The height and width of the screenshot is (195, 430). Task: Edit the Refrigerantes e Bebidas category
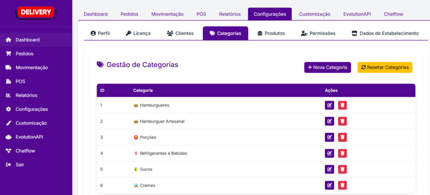pos(329,153)
